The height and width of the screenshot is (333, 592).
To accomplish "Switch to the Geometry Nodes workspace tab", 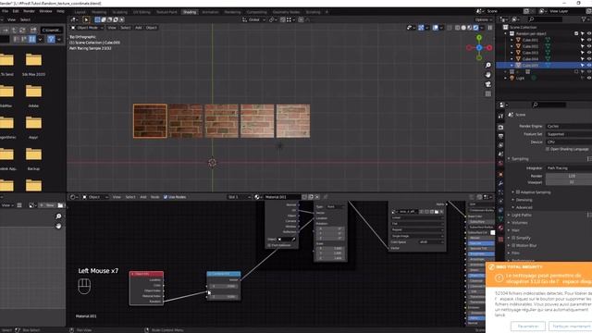I will (286, 12).
